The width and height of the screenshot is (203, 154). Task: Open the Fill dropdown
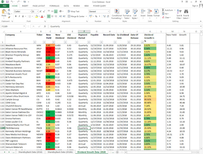pos(165,14)
